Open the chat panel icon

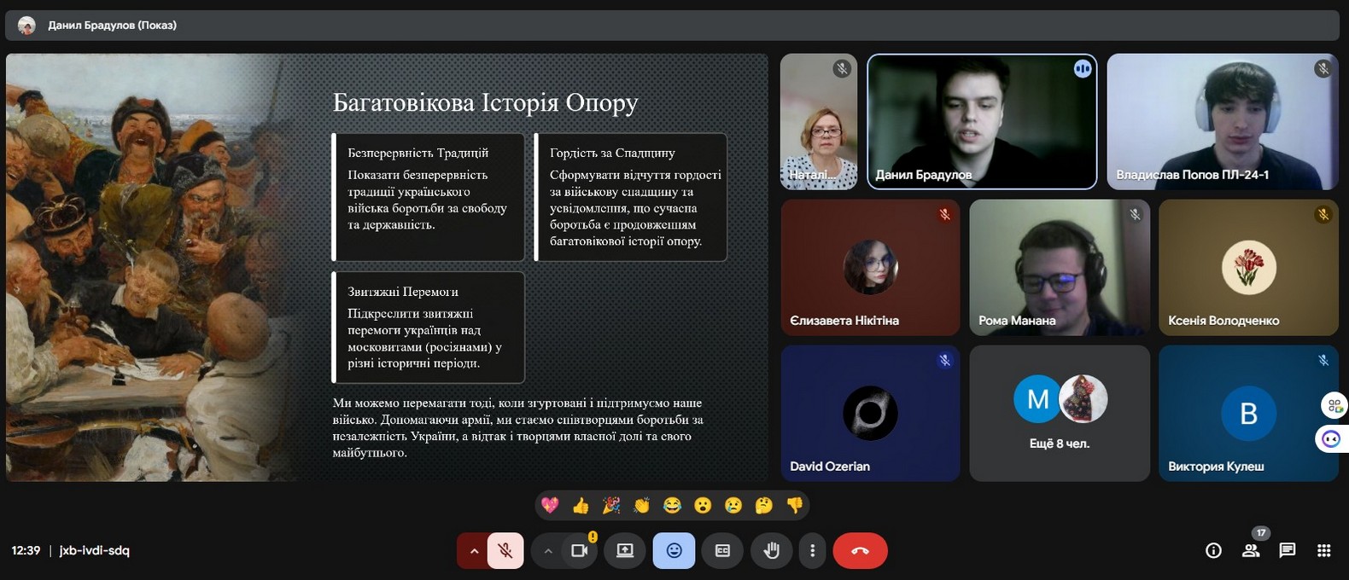[x=1287, y=551]
